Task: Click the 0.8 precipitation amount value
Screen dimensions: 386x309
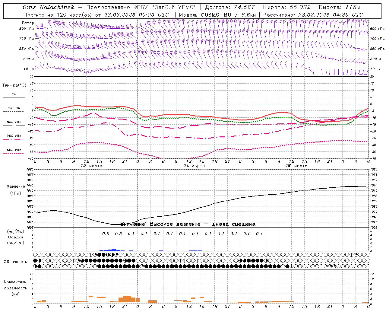Action: pos(119,234)
